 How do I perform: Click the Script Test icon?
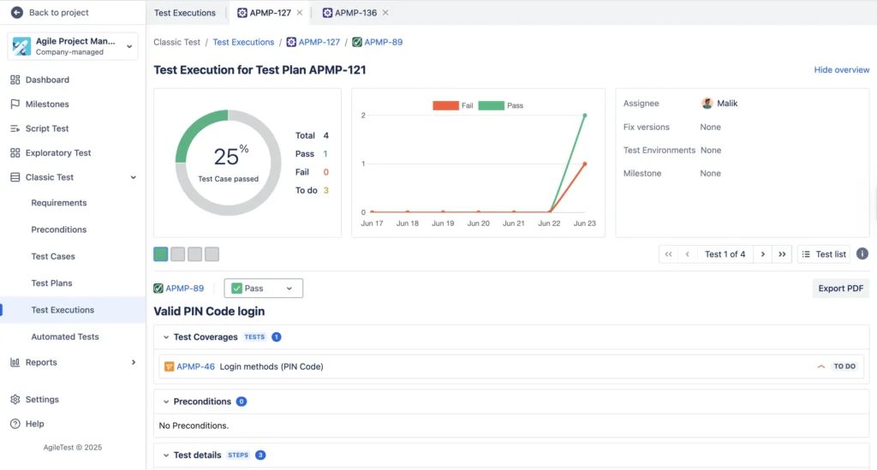coord(15,128)
